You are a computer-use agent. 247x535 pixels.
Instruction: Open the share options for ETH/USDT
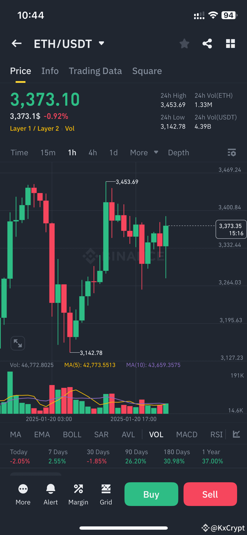(x=207, y=44)
